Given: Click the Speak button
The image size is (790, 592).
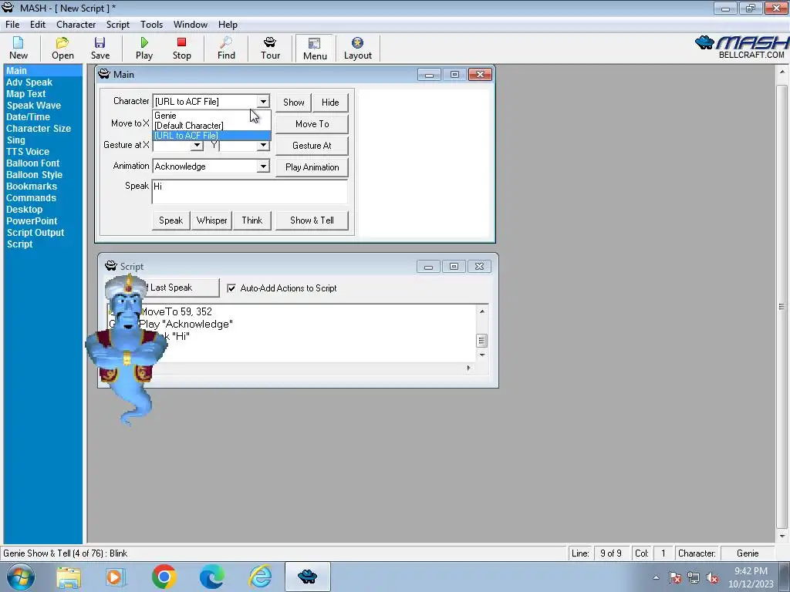Looking at the screenshot, I should click(x=170, y=220).
